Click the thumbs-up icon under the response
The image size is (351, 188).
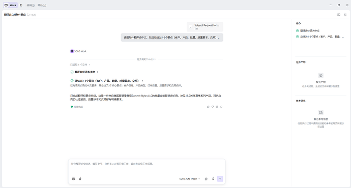208,107
